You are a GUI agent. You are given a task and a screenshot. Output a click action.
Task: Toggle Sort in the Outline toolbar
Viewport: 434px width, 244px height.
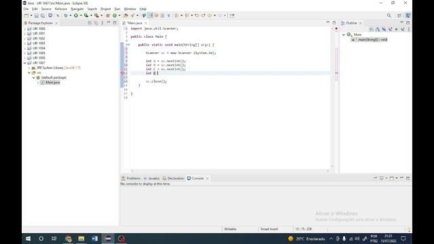point(378,29)
